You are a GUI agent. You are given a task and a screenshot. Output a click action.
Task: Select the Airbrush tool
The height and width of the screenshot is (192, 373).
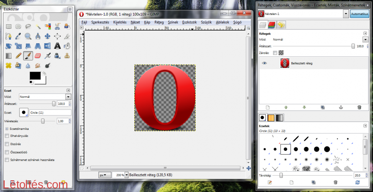coord(48,56)
